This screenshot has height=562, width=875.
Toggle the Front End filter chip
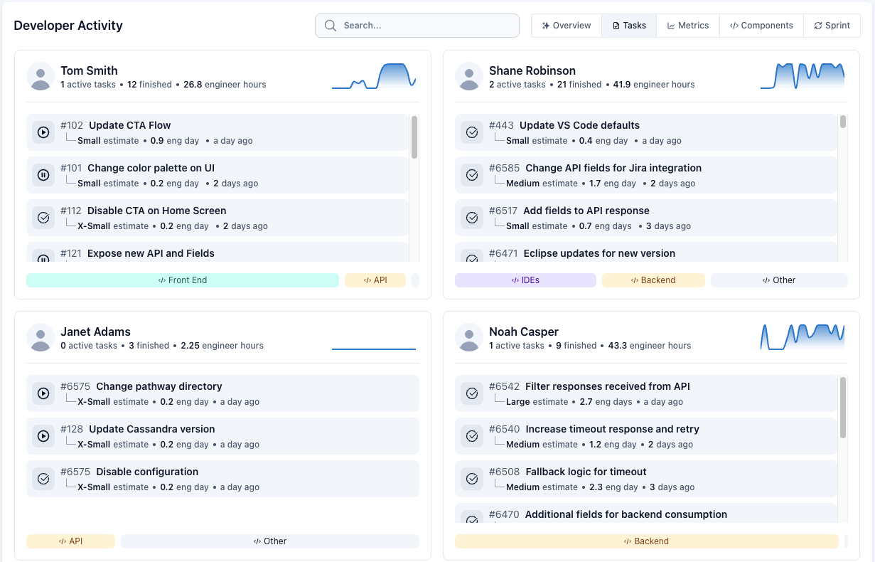click(x=182, y=280)
